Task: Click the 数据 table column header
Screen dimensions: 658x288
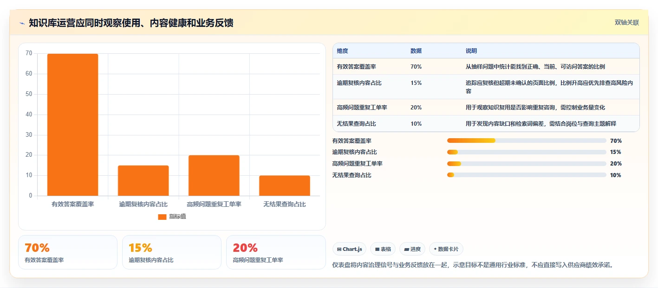Action: pyautogui.click(x=416, y=51)
